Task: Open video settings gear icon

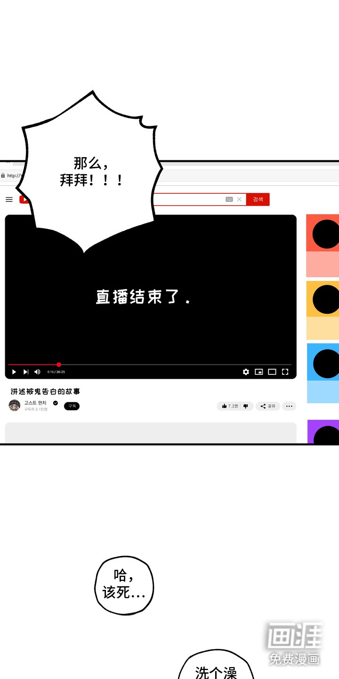Action: (x=246, y=372)
